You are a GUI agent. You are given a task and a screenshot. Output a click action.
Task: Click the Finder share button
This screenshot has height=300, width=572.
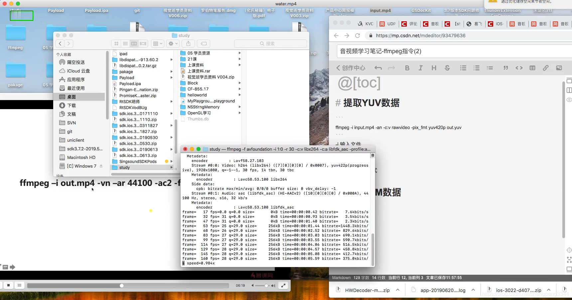[x=188, y=44]
